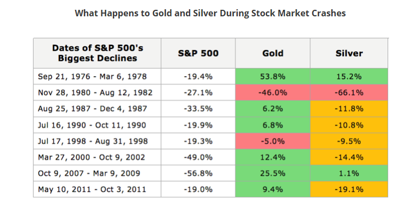Viewport: 418px width, 204px height.
Task: Click the red -46.0% Gold cell
Action: point(272,92)
